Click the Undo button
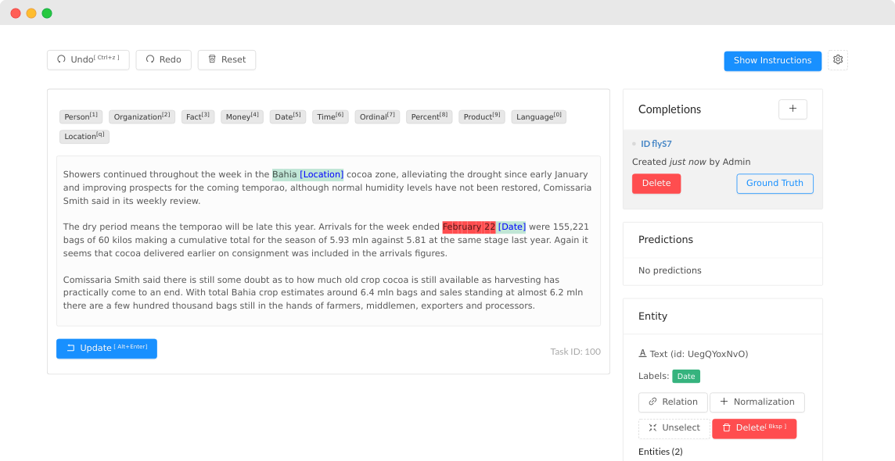Screen dimensions: 895x461 click(x=88, y=60)
